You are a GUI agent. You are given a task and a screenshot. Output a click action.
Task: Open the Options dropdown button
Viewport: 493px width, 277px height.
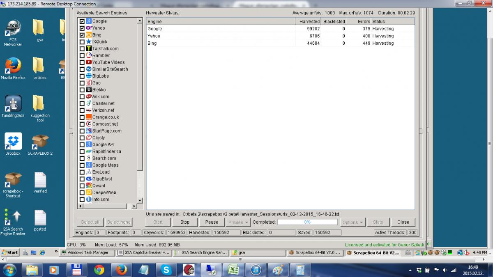point(352,222)
